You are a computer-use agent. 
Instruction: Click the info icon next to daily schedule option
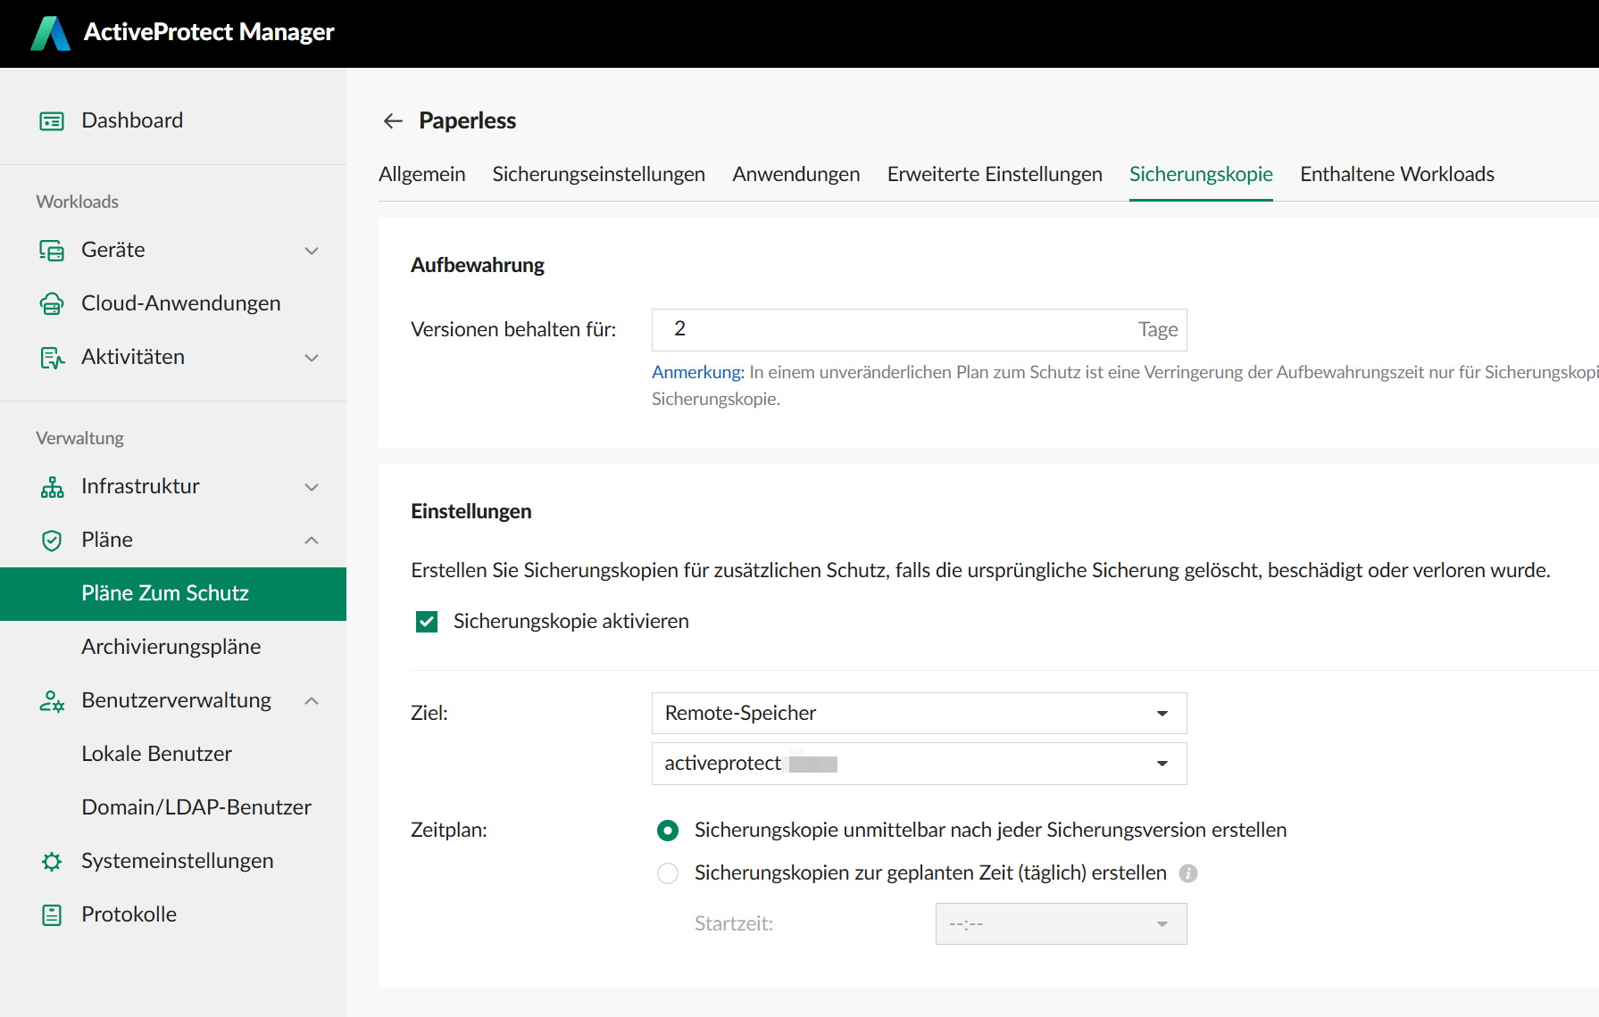click(1187, 873)
